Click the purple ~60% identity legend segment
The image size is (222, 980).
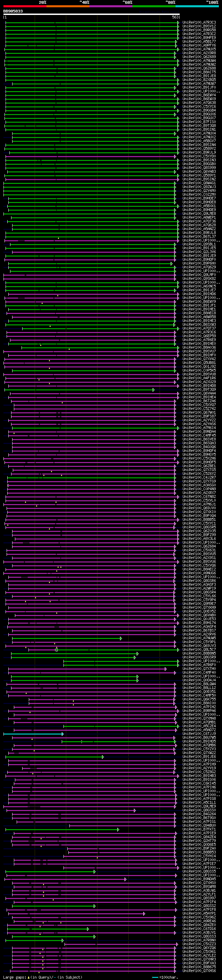pos(111,7)
